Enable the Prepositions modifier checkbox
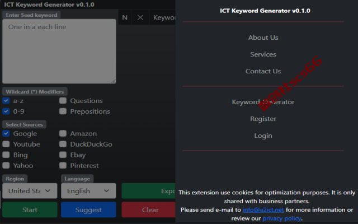 [x=63, y=111]
